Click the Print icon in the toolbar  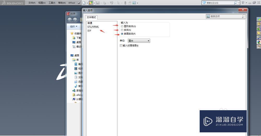pyautogui.click(x=104, y=3)
